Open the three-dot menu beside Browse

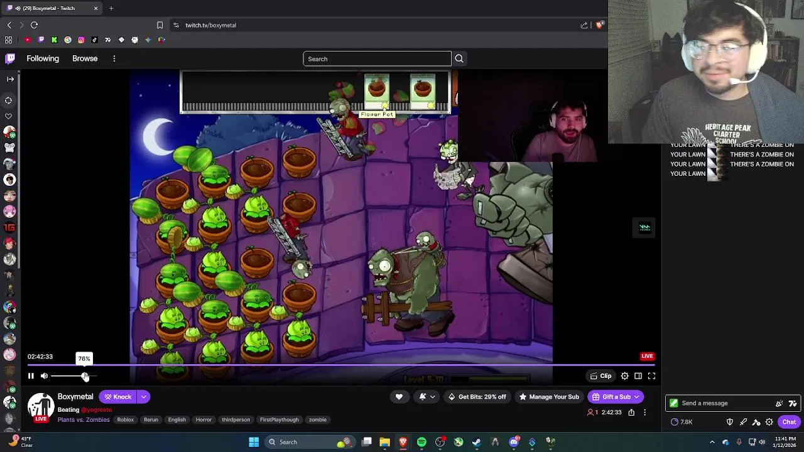(114, 58)
